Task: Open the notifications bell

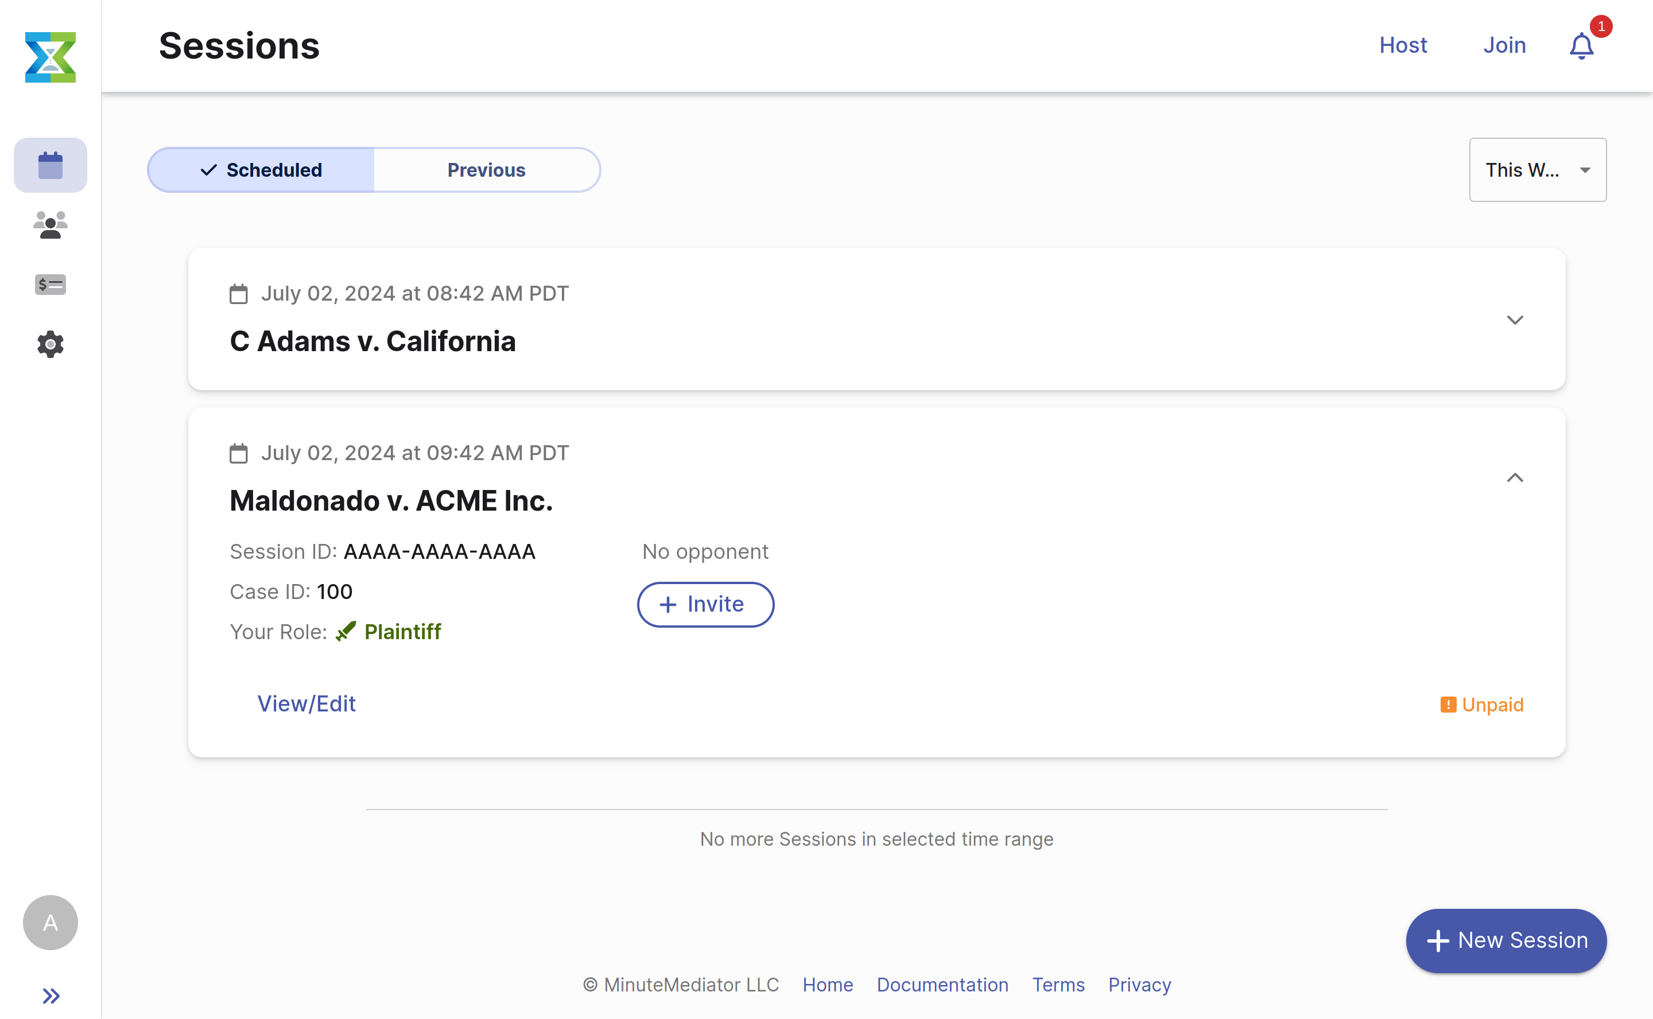Action: pos(1581,46)
